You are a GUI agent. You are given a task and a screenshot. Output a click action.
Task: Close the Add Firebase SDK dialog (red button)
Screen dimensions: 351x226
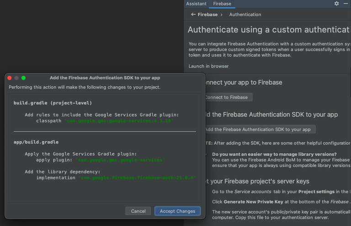tap(10, 78)
